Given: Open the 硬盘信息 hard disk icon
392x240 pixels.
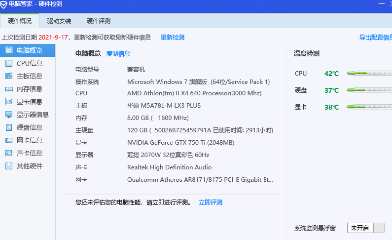Looking at the screenshot, I should click(9, 127).
